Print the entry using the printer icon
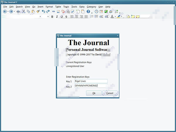This screenshot has height=132, width=176. click(x=18, y=11)
